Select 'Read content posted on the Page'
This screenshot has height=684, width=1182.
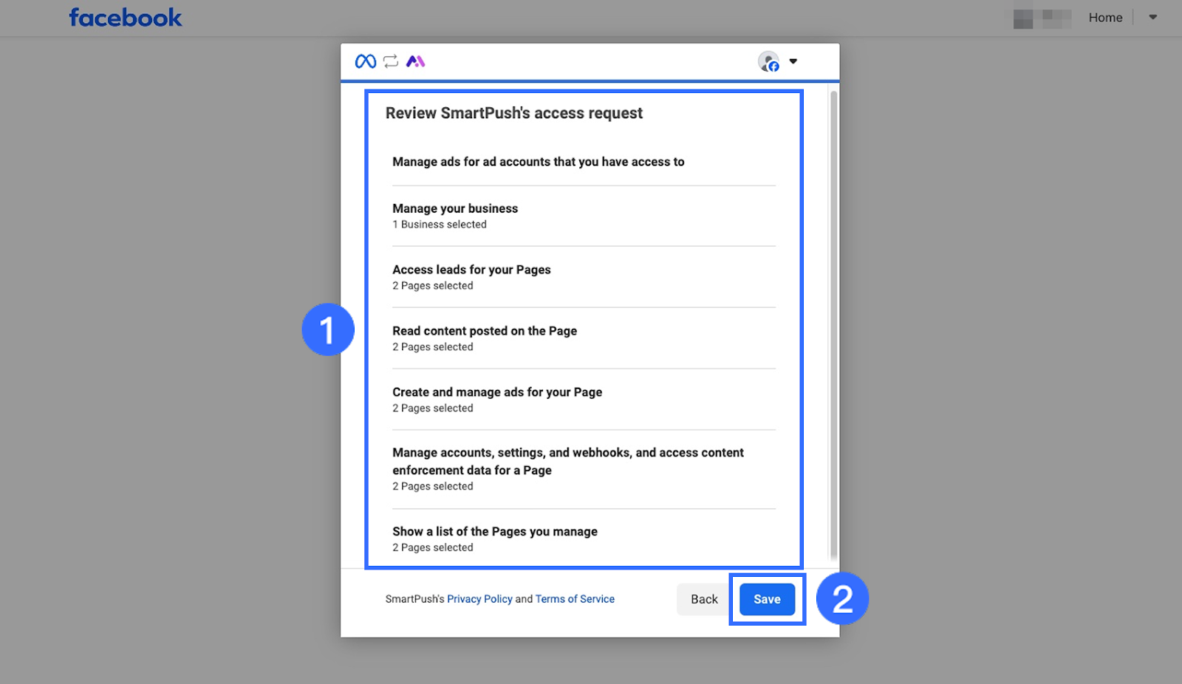[x=485, y=338]
